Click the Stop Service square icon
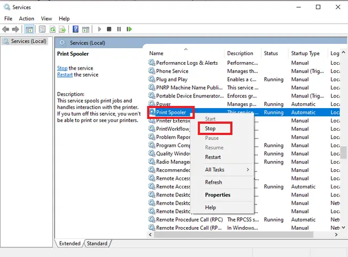This screenshot has height=257, width=348. 109,29
